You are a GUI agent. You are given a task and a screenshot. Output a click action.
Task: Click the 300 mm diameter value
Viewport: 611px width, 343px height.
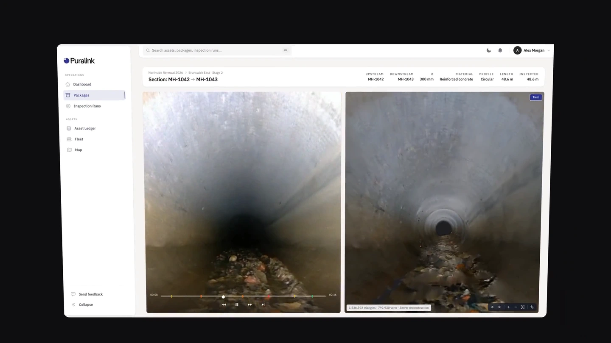426,79
